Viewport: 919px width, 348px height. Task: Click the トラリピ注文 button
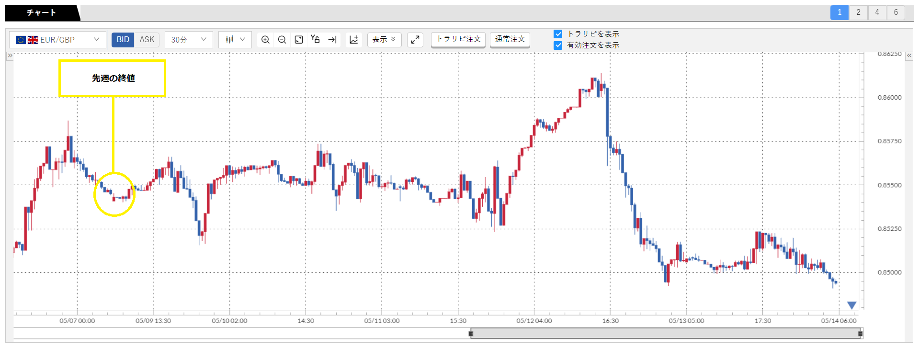tap(458, 39)
